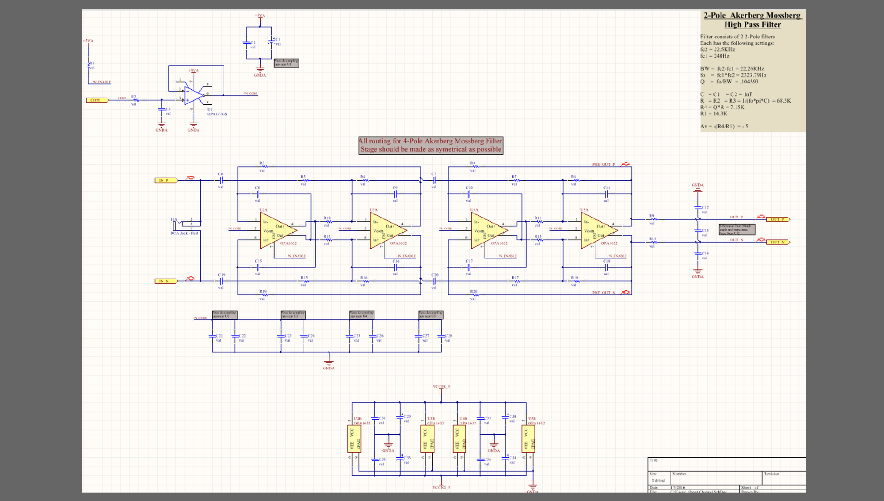Select the IN_P input port

(x=166, y=180)
